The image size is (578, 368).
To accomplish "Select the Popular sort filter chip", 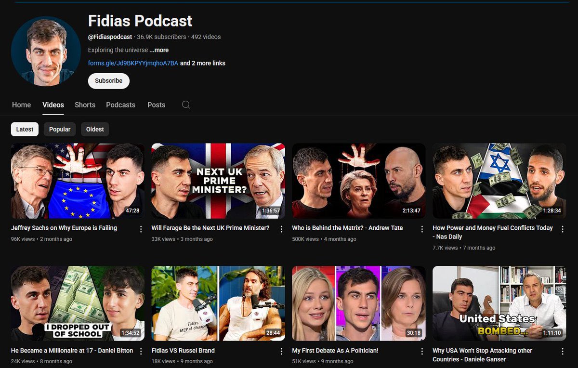I will 60,129.
